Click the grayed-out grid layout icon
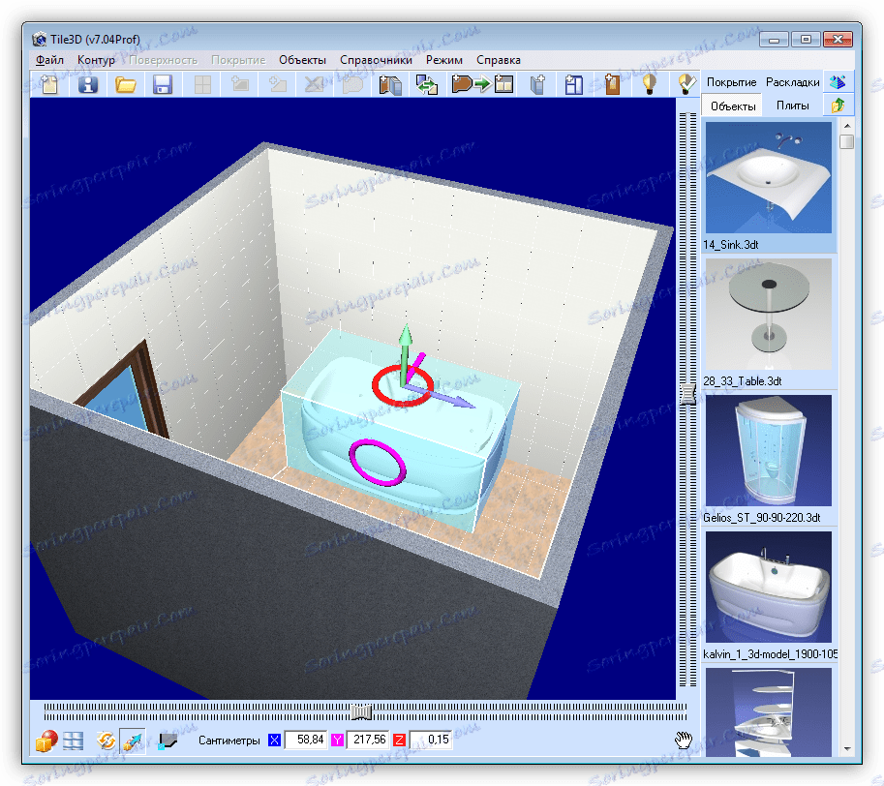Screen dimensions: 884x786 coord(202,84)
